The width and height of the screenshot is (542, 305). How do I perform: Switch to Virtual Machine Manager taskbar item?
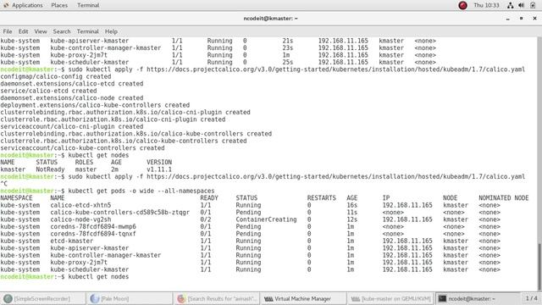coord(303,299)
